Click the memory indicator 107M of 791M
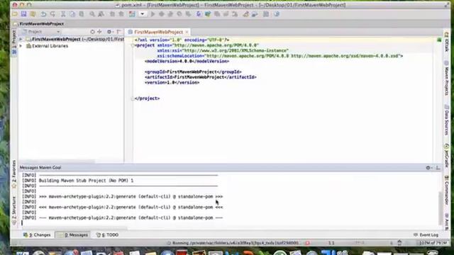The width and height of the screenshot is (454, 255). tap(433, 243)
